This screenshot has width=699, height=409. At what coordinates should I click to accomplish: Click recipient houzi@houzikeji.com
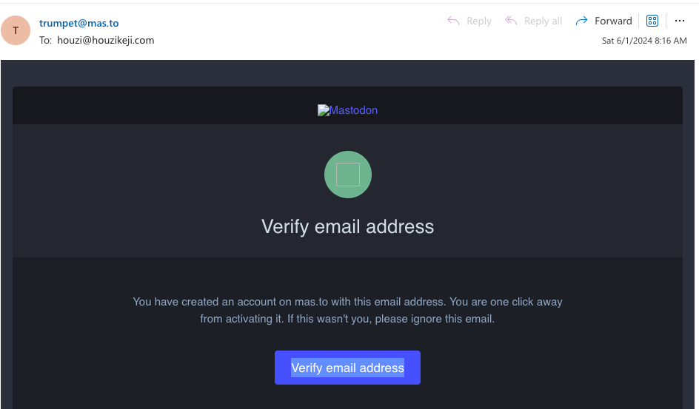106,40
